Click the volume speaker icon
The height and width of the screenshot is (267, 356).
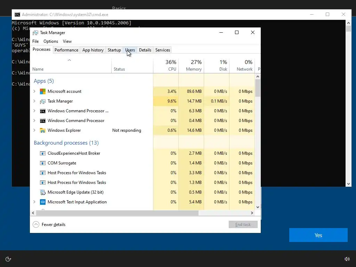(347, 259)
